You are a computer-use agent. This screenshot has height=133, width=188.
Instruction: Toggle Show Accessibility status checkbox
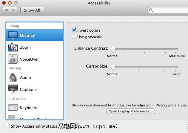[8, 126]
